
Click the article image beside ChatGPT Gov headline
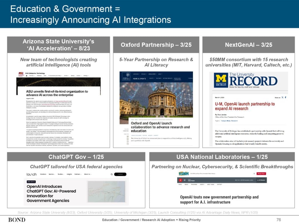pyautogui.click(x=106, y=191)
